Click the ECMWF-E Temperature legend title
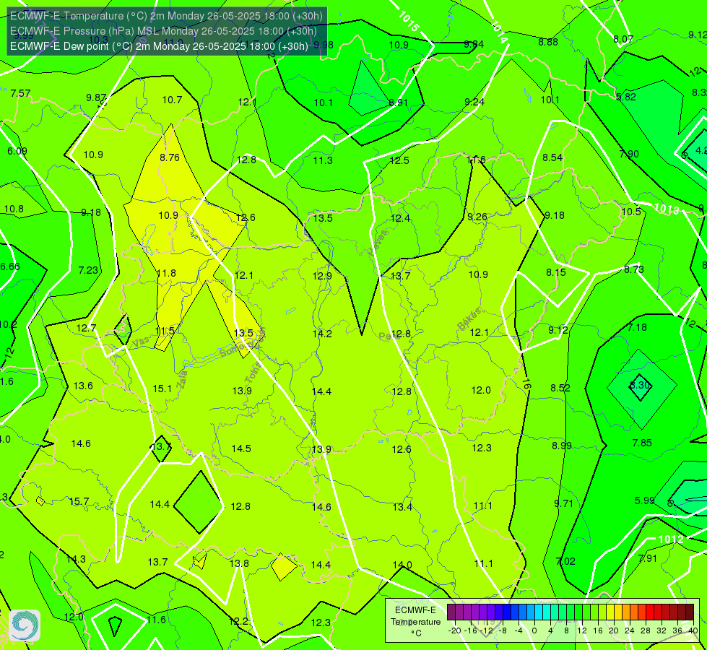Screen dimensions: 707x650 [415, 621]
